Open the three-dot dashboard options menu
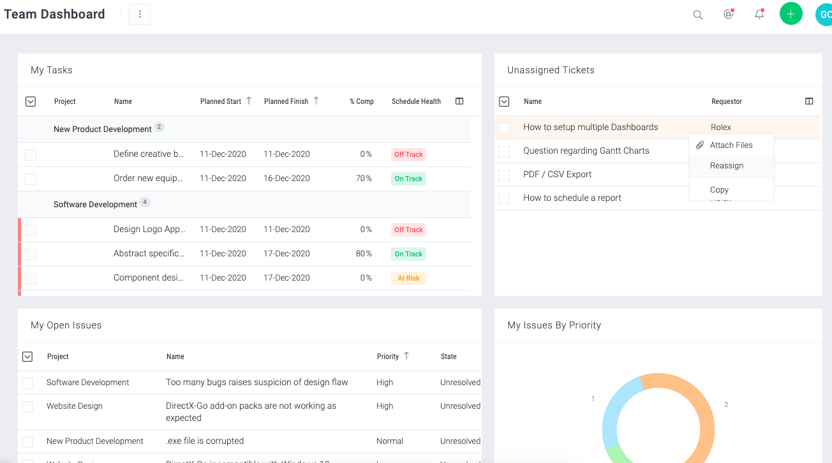Viewport: 832px width, 463px height. (140, 14)
